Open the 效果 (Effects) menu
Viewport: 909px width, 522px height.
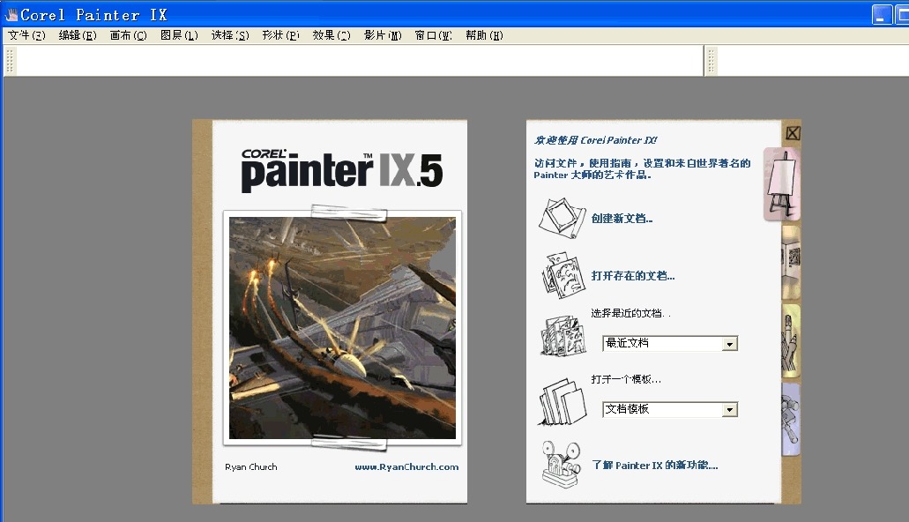332,35
